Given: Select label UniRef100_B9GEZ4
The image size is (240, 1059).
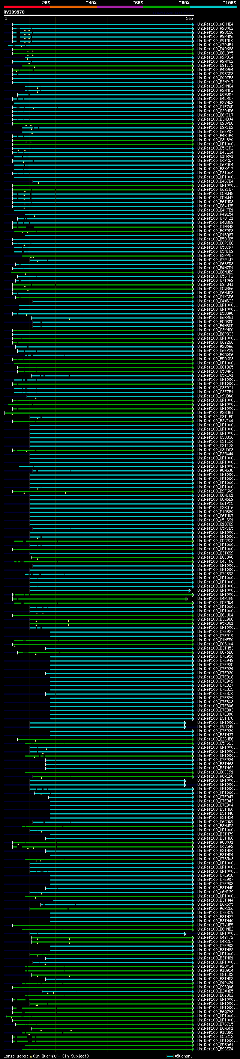Looking at the screenshot, I should point(215,1049).
